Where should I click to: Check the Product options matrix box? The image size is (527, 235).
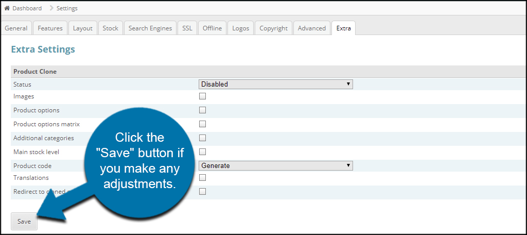click(202, 124)
